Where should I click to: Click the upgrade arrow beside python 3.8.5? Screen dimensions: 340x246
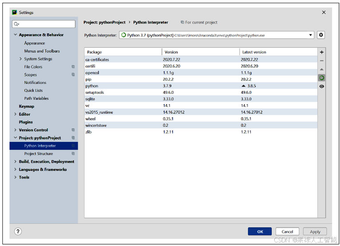click(x=244, y=86)
